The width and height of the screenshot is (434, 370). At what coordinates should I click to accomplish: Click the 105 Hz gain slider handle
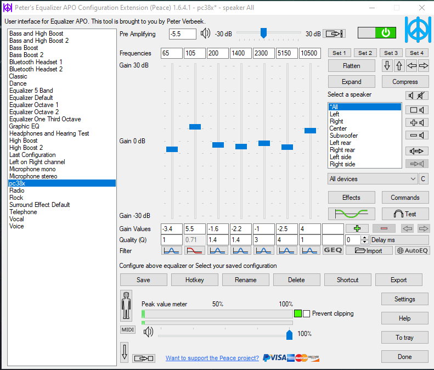click(195, 127)
